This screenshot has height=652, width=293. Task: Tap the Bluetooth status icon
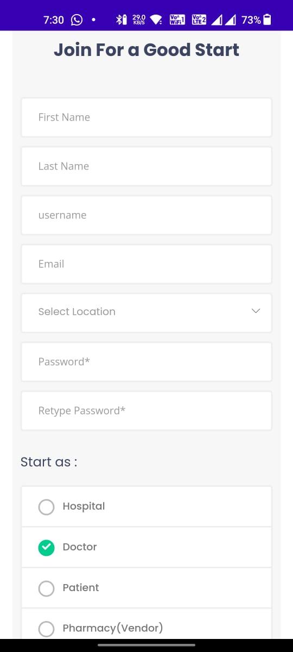[x=121, y=20]
